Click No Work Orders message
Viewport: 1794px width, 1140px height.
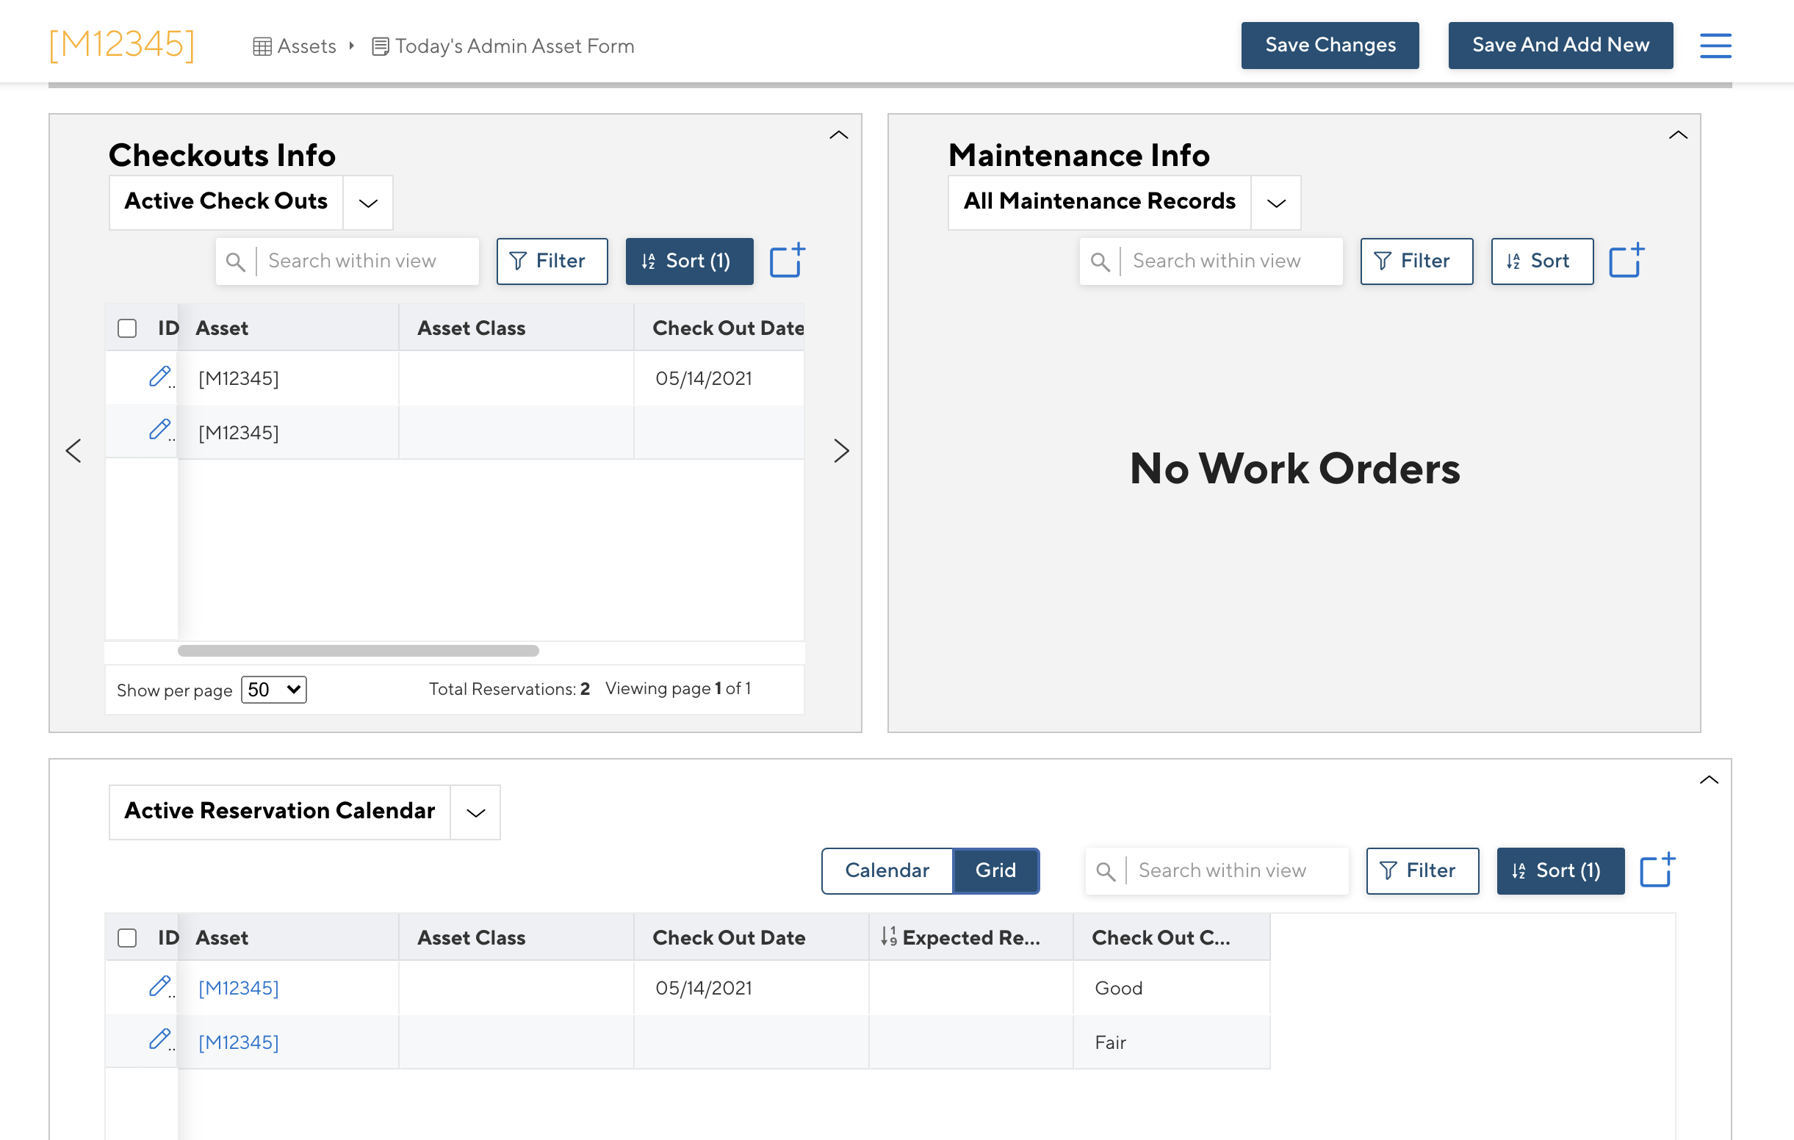[1294, 468]
